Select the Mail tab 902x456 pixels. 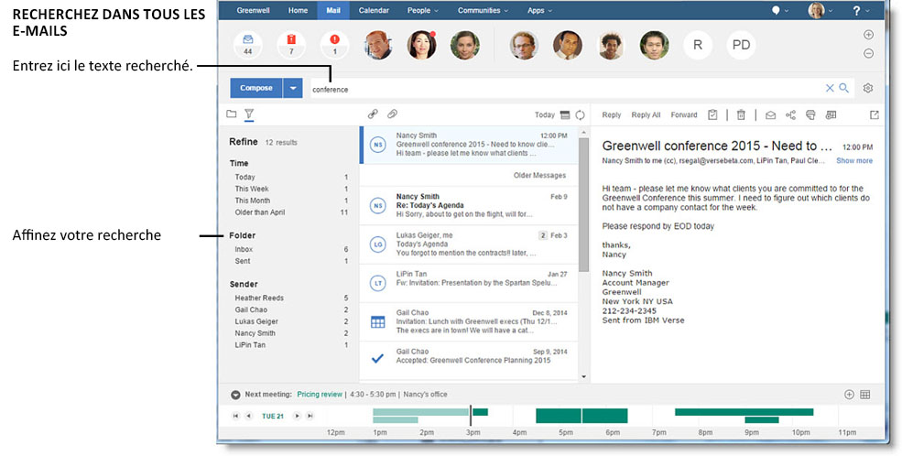tap(333, 10)
